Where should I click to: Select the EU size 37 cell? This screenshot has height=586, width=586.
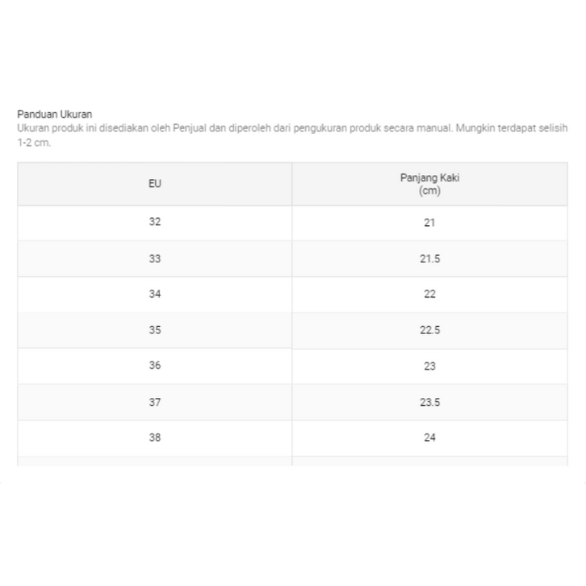pyautogui.click(x=155, y=401)
